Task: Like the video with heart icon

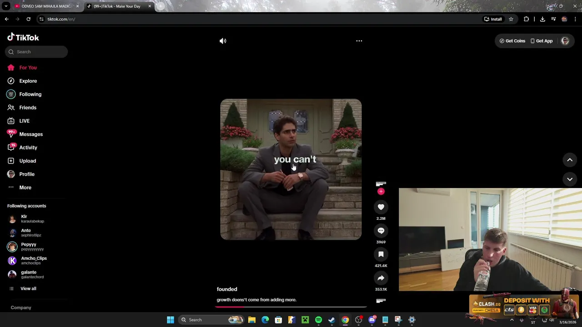Action: [x=381, y=207]
